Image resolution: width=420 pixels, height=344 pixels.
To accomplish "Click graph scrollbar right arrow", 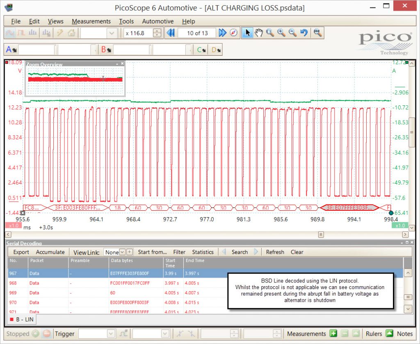I will [x=406, y=235].
